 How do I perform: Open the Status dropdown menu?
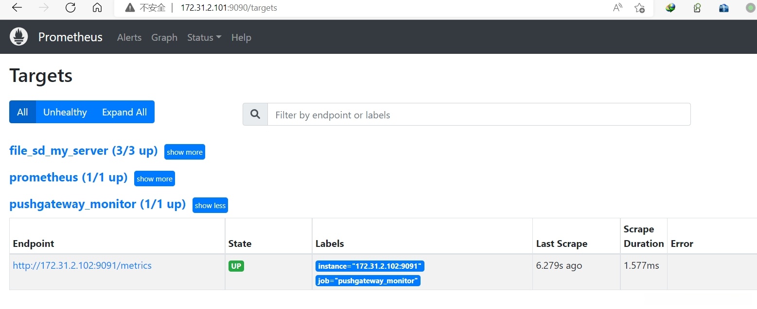204,37
